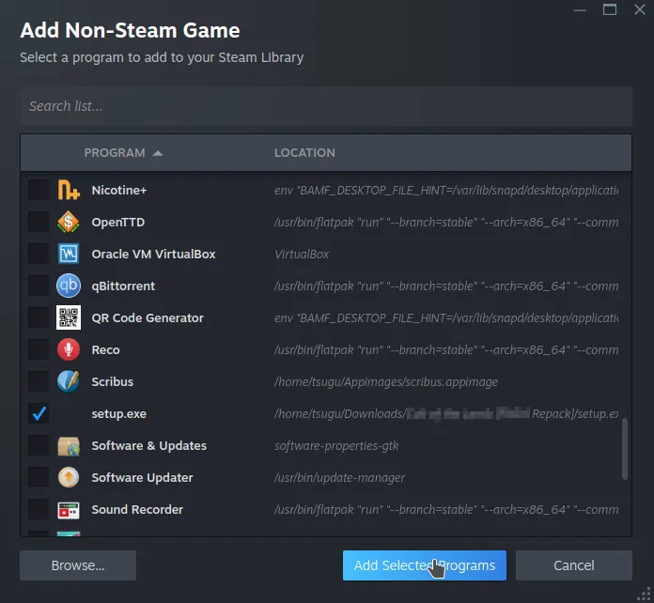Tick the QR Code Generator checkbox
This screenshot has width=654, height=603.
tap(39, 317)
